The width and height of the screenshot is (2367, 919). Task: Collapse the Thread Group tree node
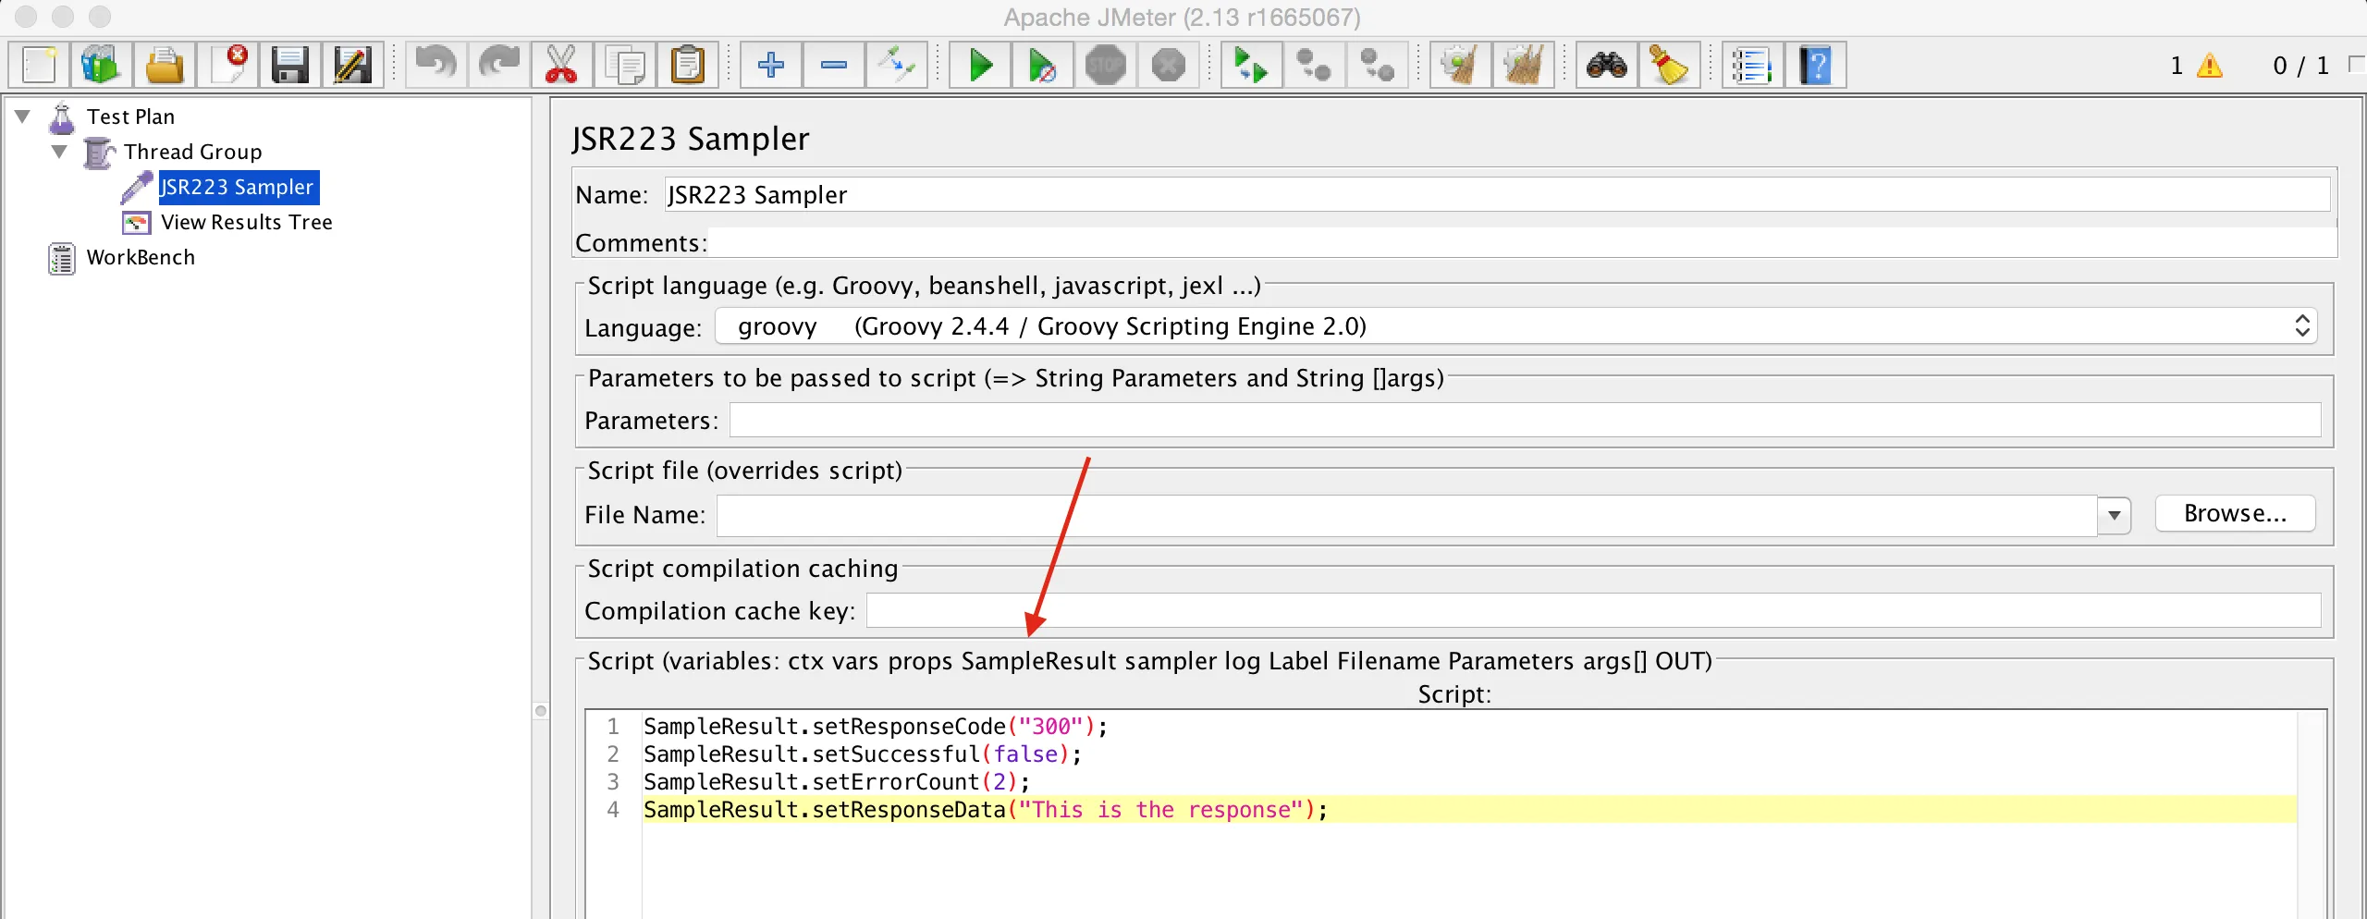(x=60, y=152)
